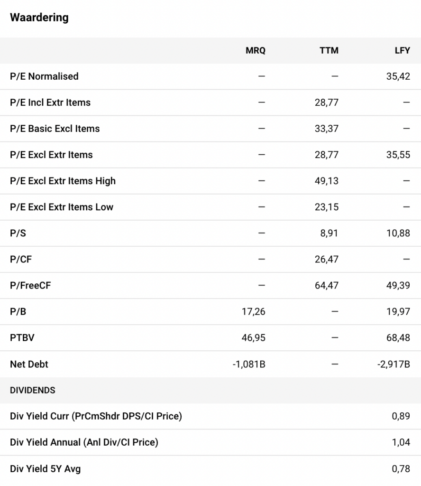The image size is (421, 486).
Task: Click the Div Yield Curr row label
Action: click(x=96, y=416)
